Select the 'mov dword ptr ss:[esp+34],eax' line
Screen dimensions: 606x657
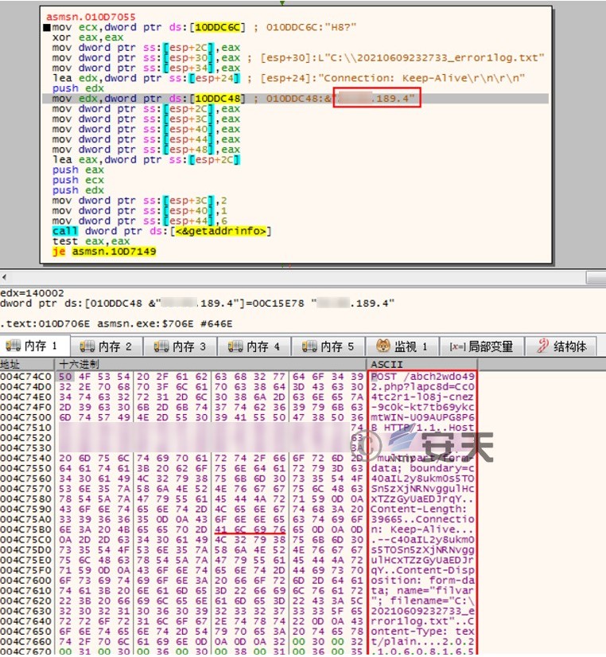coord(146,68)
